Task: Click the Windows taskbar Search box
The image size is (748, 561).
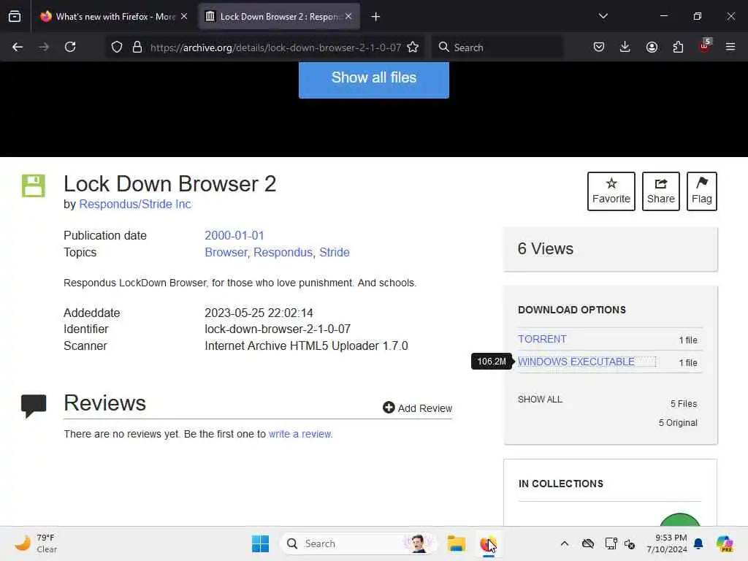Action: tap(359, 543)
